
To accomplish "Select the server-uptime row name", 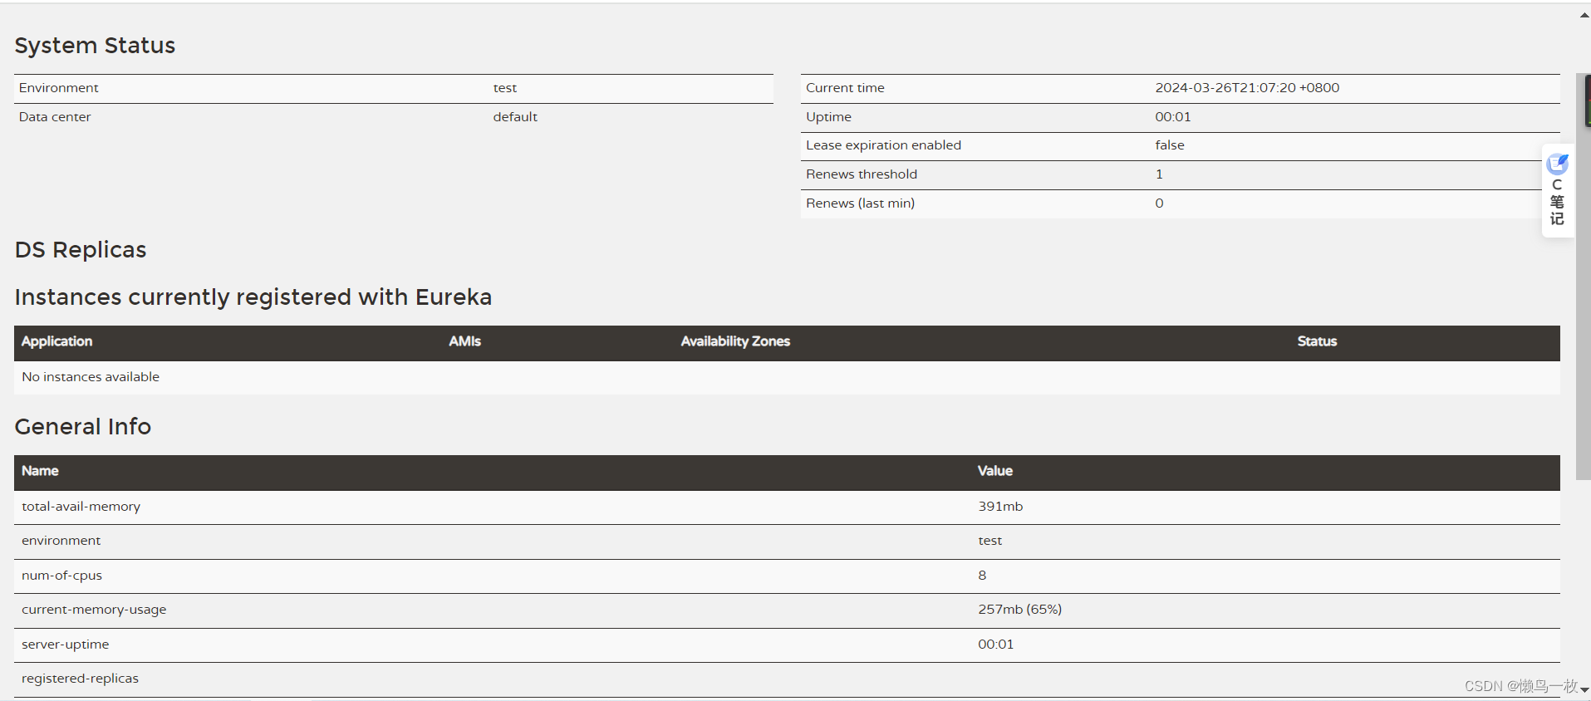I will (65, 645).
